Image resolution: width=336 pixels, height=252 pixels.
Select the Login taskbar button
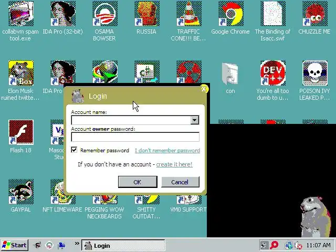coord(123,246)
